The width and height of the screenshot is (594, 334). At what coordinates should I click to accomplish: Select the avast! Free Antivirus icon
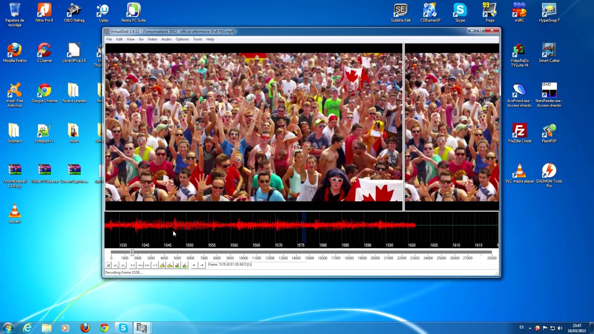click(x=15, y=96)
